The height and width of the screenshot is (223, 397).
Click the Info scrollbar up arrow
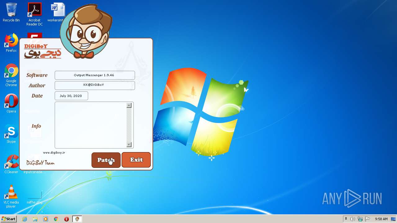129,105
